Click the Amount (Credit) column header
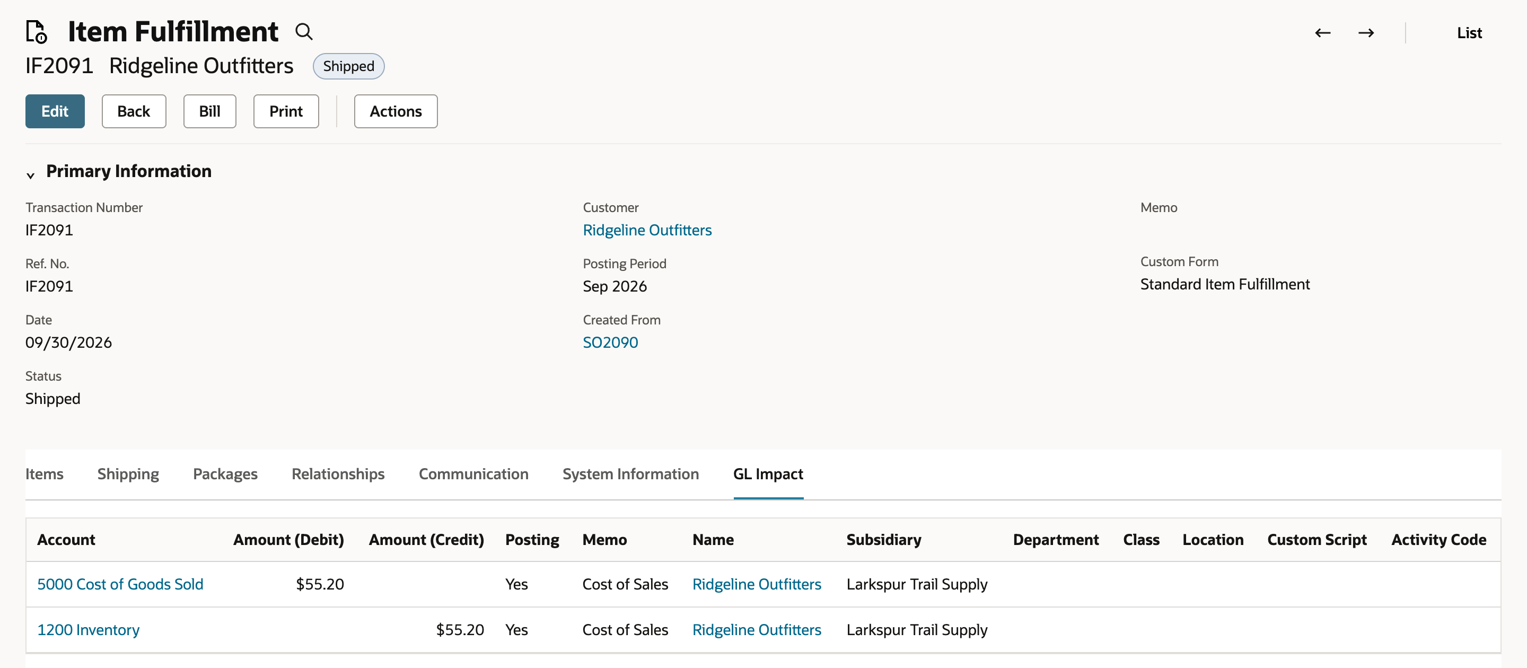The width and height of the screenshot is (1527, 668). click(x=426, y=540)
